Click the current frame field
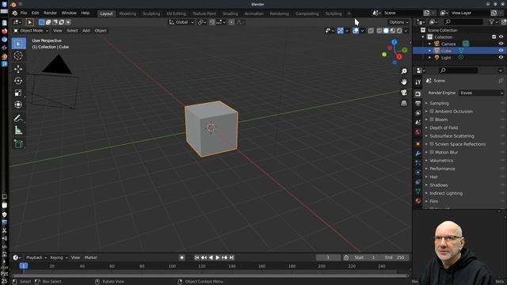The image size is (507, 285). click(x=328, y=257)
